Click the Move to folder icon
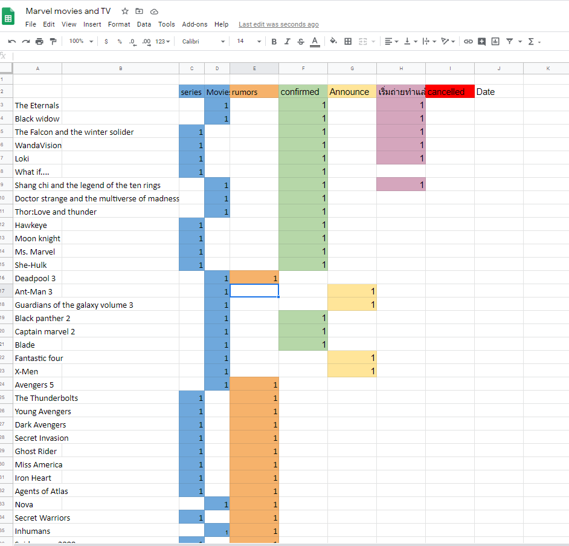The width and height of the screenshot is (569, 546). [140, 11]
